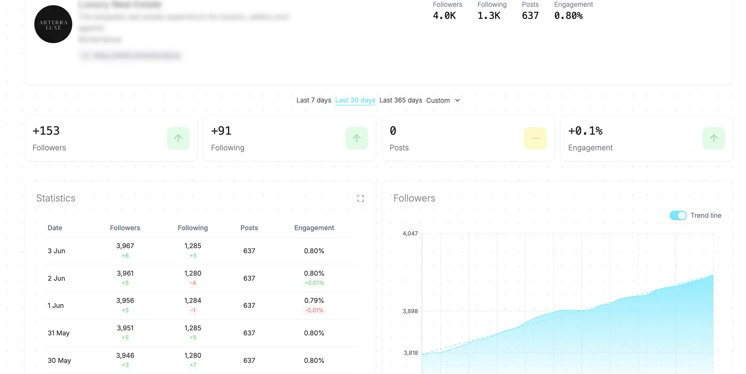Image resolution: width=746 pixels, height=374 pixels.
Task: Click the +7 following change on 30 May
Action: click(193, 365)
